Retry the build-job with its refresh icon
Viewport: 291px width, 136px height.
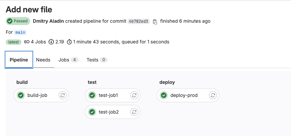click(63, 95)
